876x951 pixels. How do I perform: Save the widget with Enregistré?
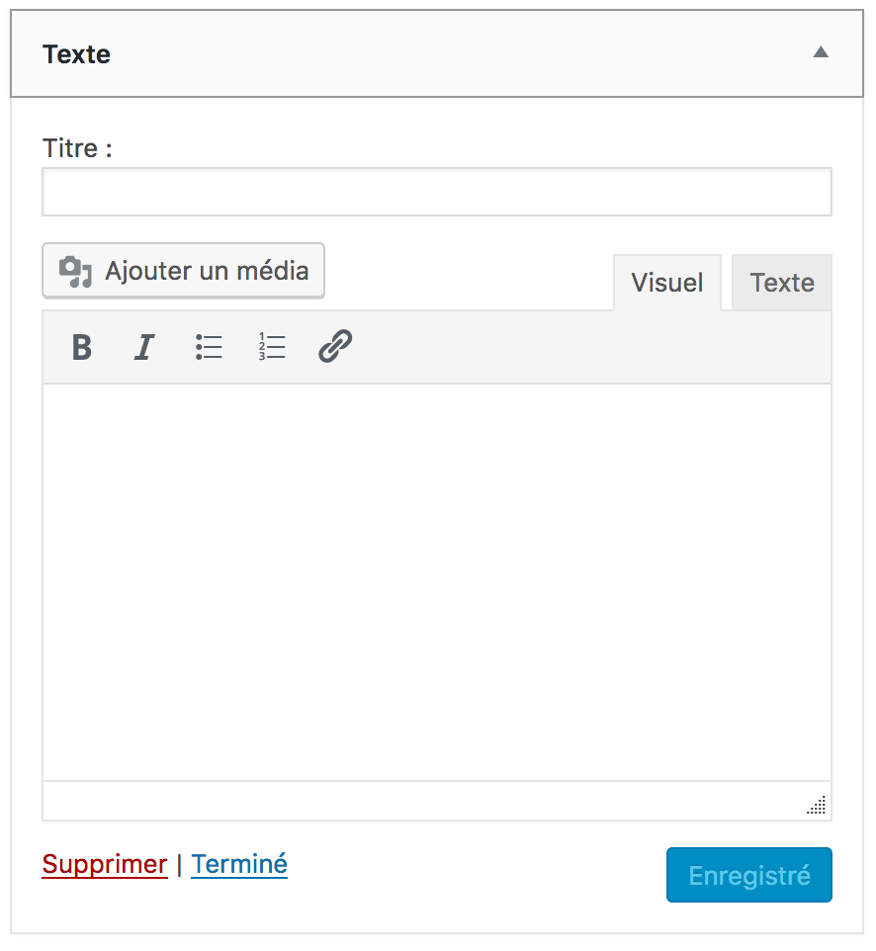tap(748, 875)
